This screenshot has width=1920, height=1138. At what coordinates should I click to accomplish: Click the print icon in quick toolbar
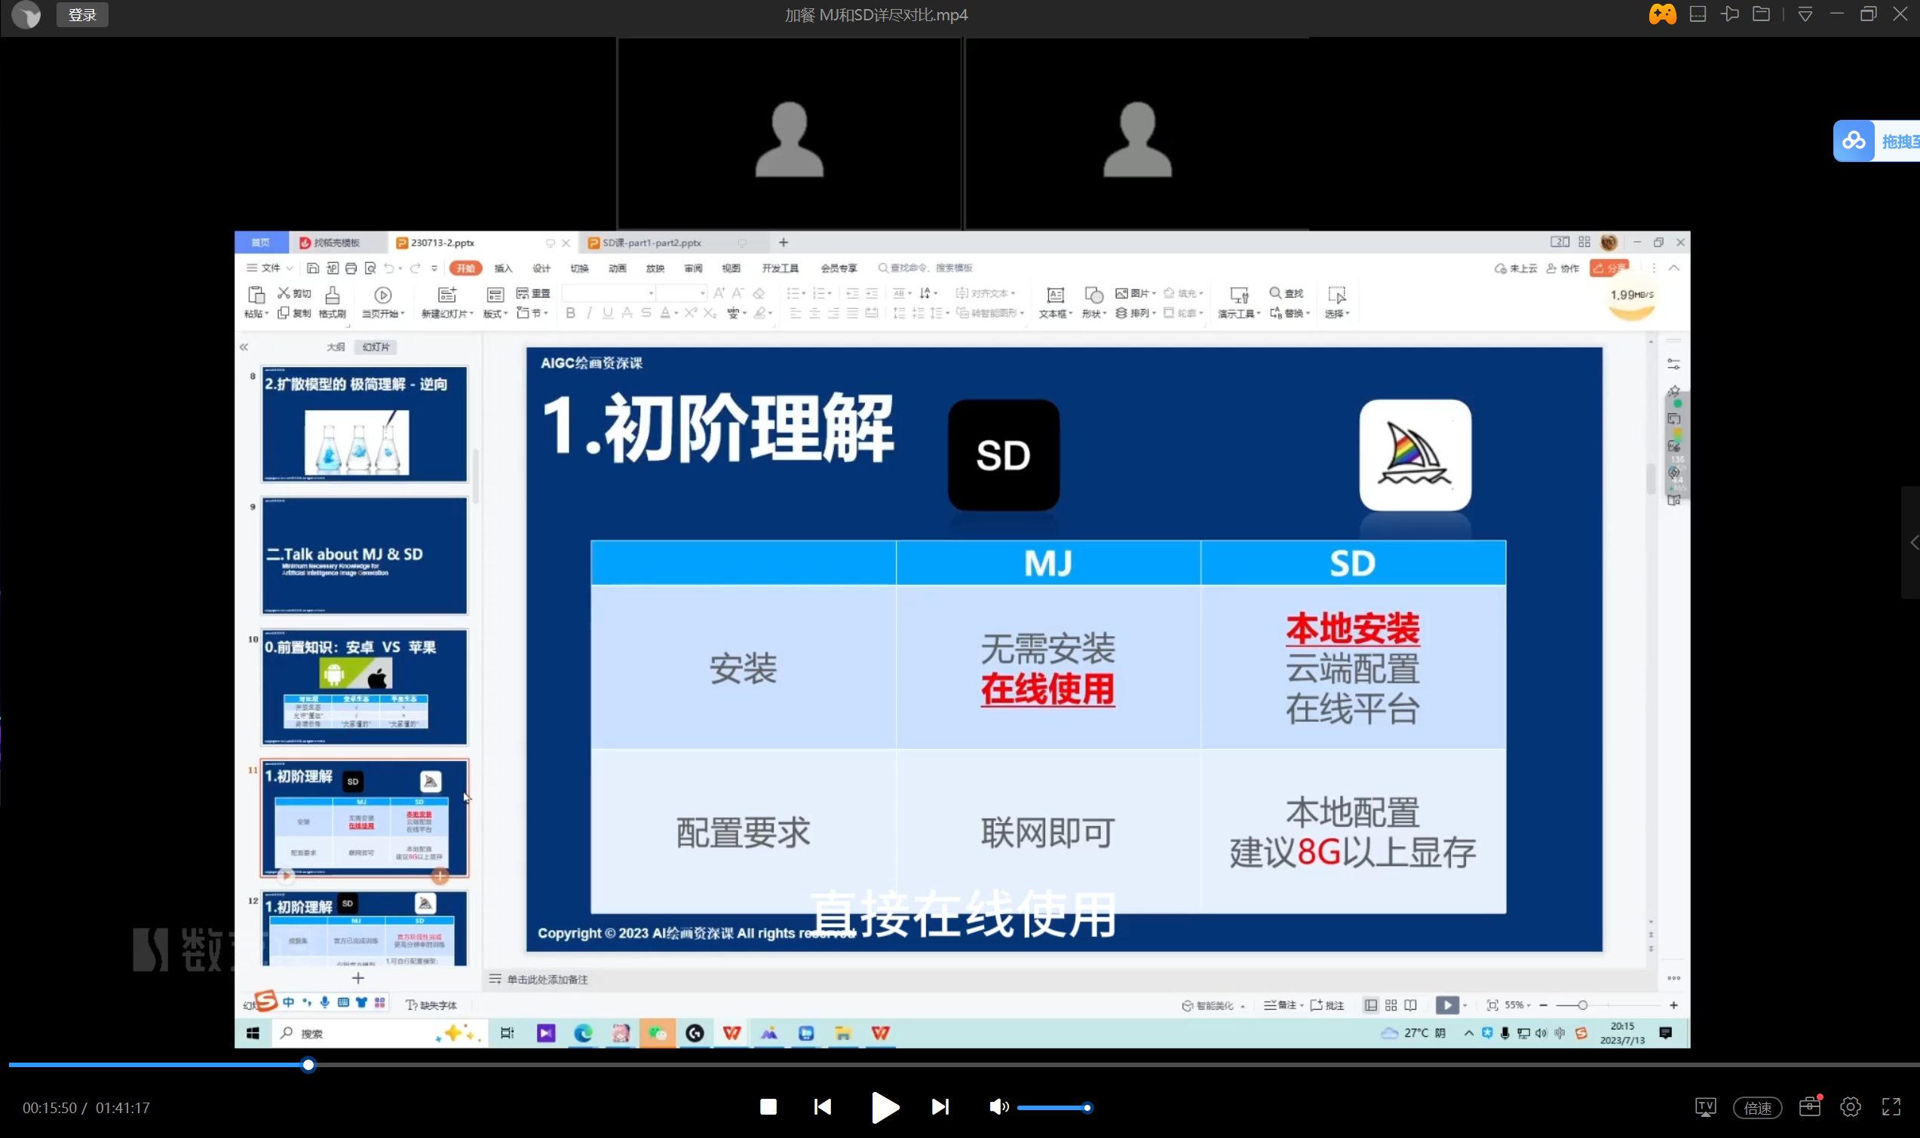351,268
